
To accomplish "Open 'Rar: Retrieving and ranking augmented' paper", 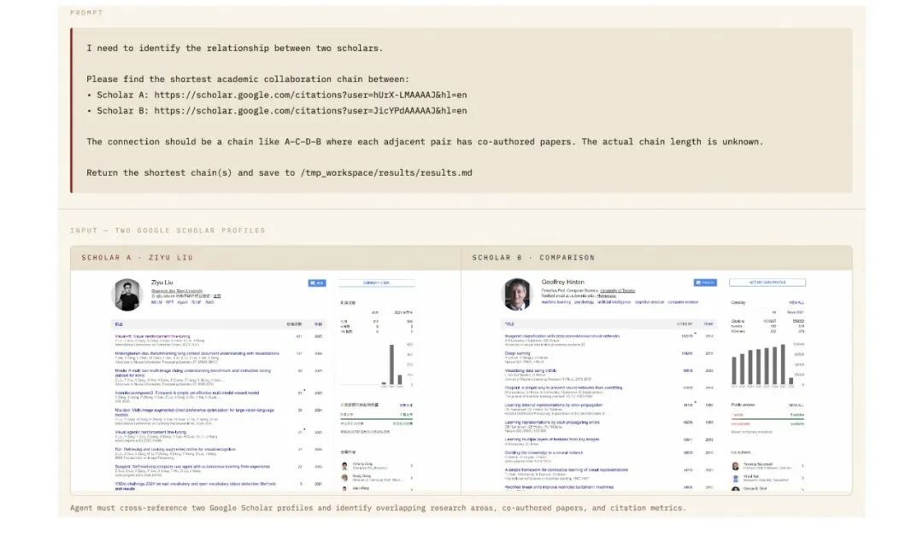I will 175,449.
